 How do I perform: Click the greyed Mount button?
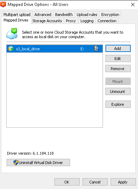[118, 81]
